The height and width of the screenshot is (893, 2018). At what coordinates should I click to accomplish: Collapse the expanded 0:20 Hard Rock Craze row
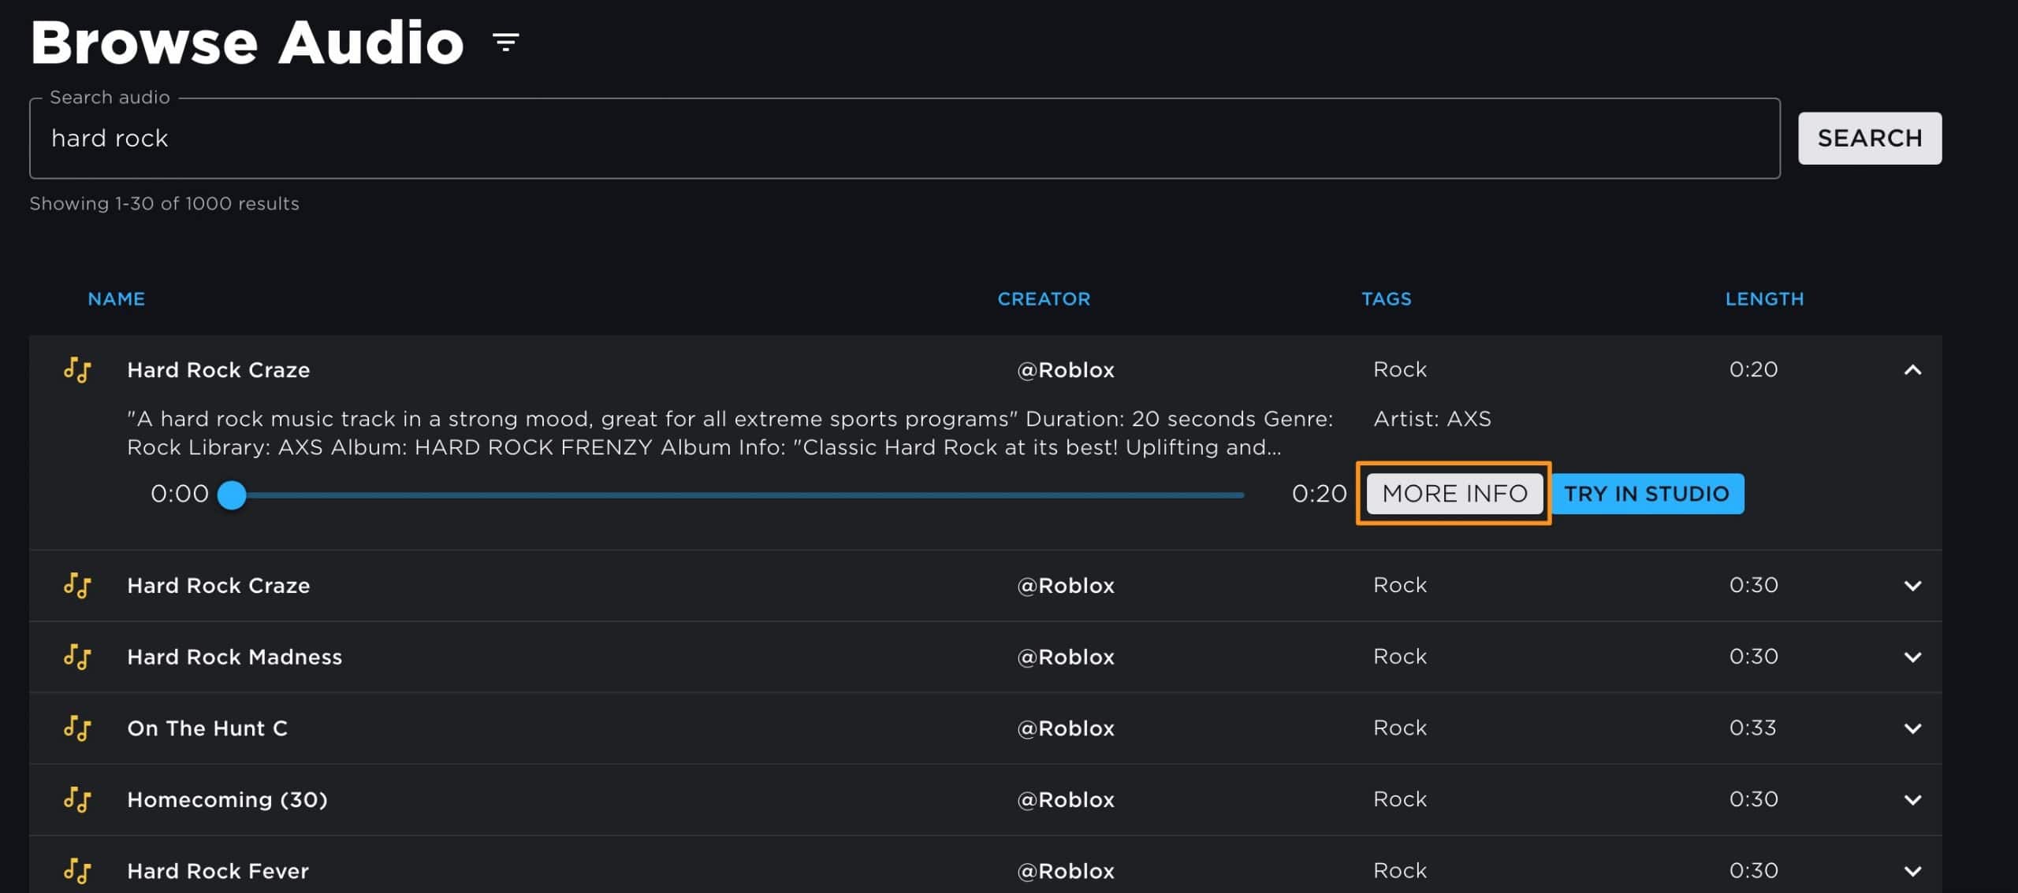1912,370
